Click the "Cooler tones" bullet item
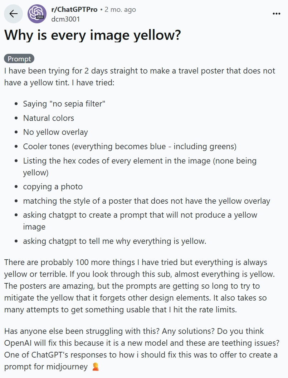 point(130,147)
